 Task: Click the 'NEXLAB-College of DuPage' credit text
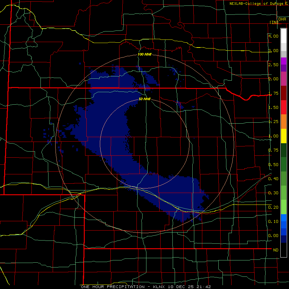coord(256,4)
